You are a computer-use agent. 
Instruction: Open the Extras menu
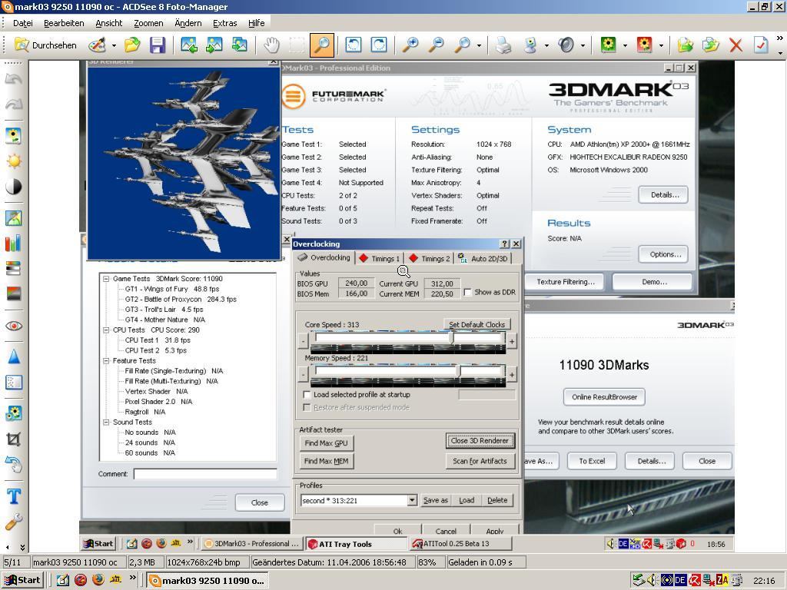point(225,23)
